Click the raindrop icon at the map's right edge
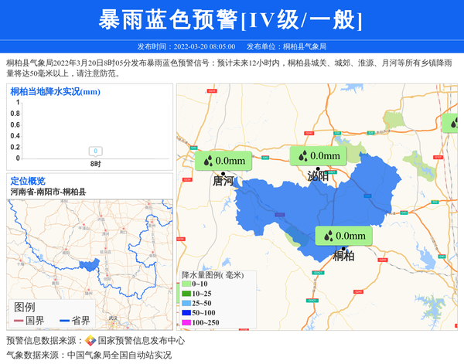Viewport: 464px width, 364px height. click(x=453, y=121)
